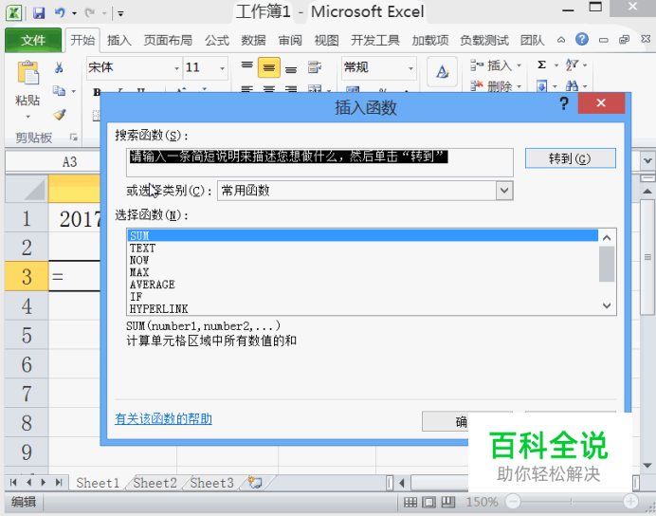Image resolution: width=656 pixels, height=516 pixels.
Task: Switch to Sheet3 tab
Action: pyautogui.click(x=211, y=483)
